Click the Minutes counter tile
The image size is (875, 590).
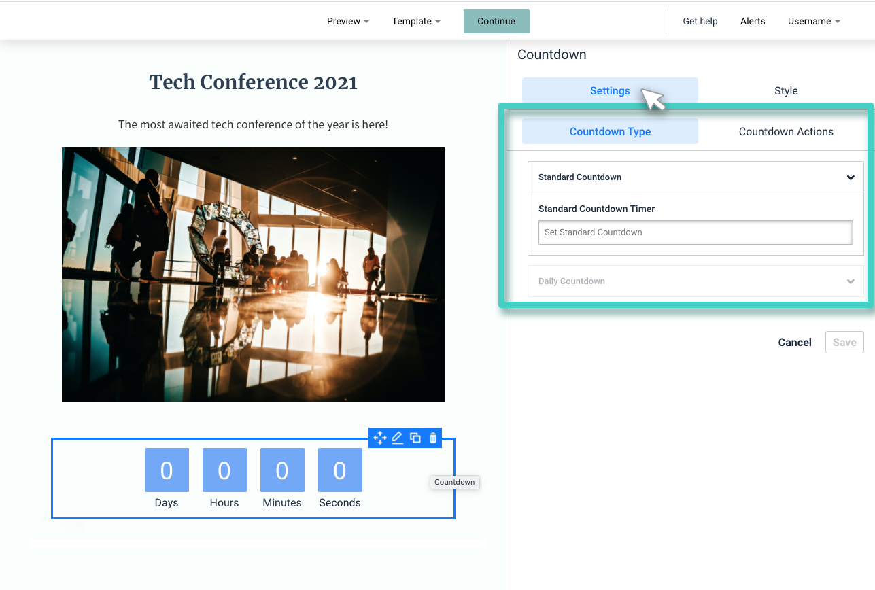click(x=282, y=470)
